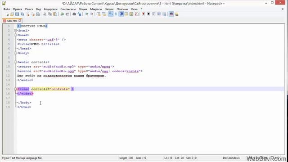Create a new file with toolbar icon
288x162 pixels.
click(7, 14)
